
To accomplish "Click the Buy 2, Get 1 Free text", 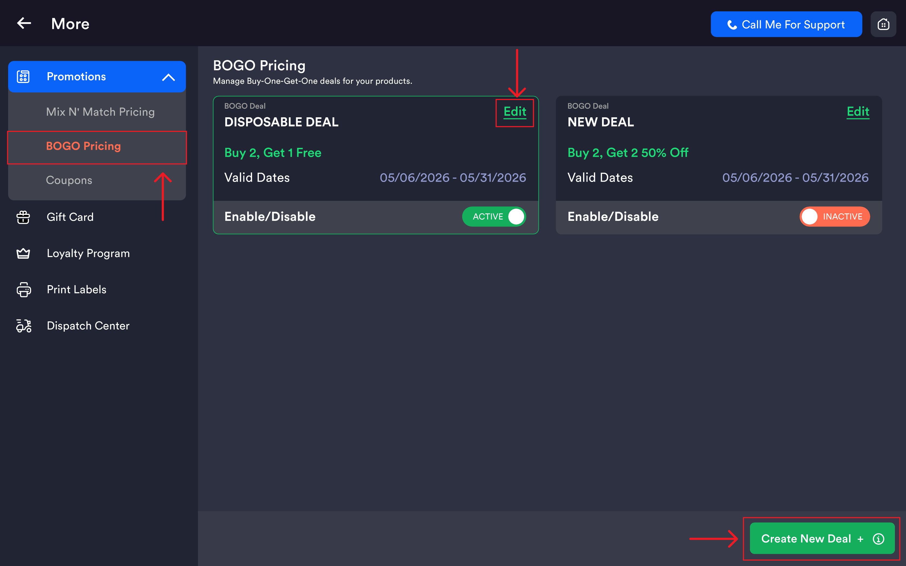I will tap(273, 153).
